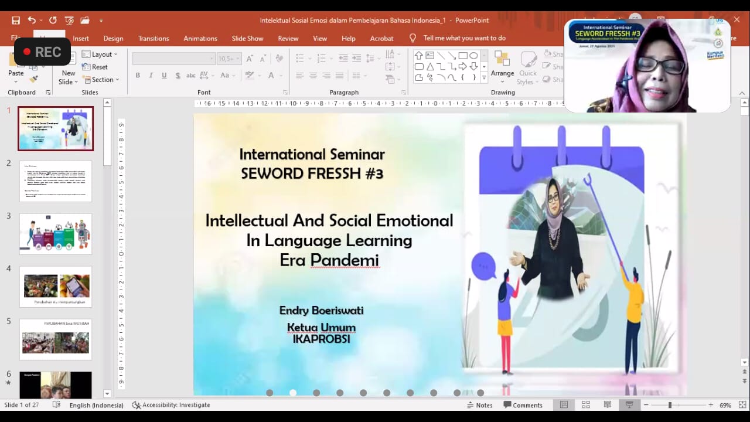
Task: Click the Undo arrow icon
Action: tap(32, 21)
